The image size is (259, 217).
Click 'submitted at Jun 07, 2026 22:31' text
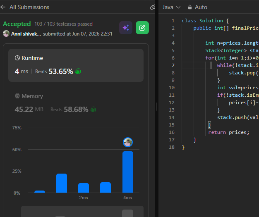click(78, 34)
